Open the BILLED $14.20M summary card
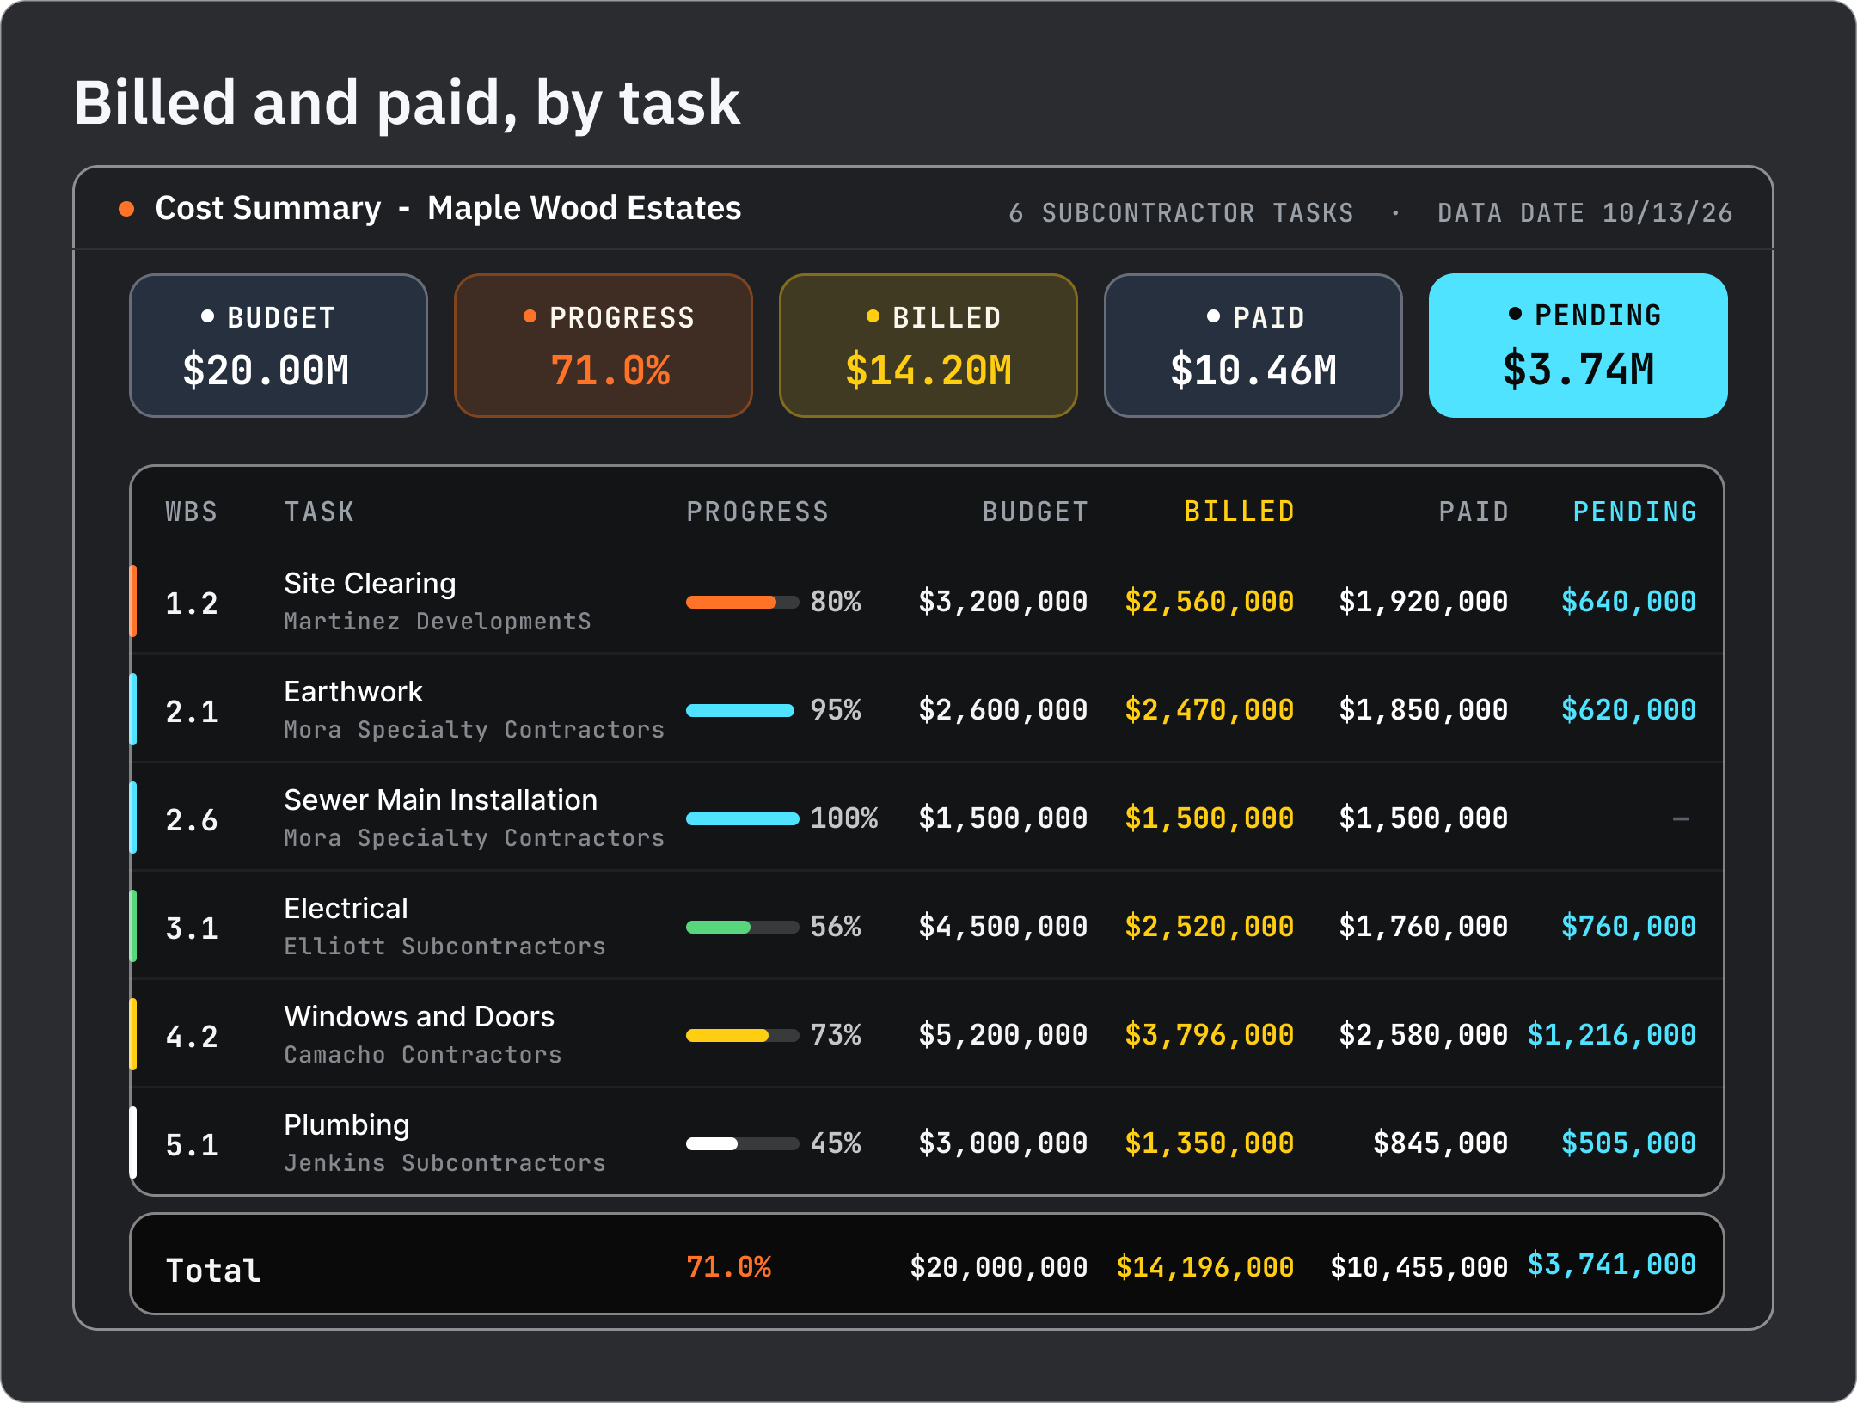 929,346
